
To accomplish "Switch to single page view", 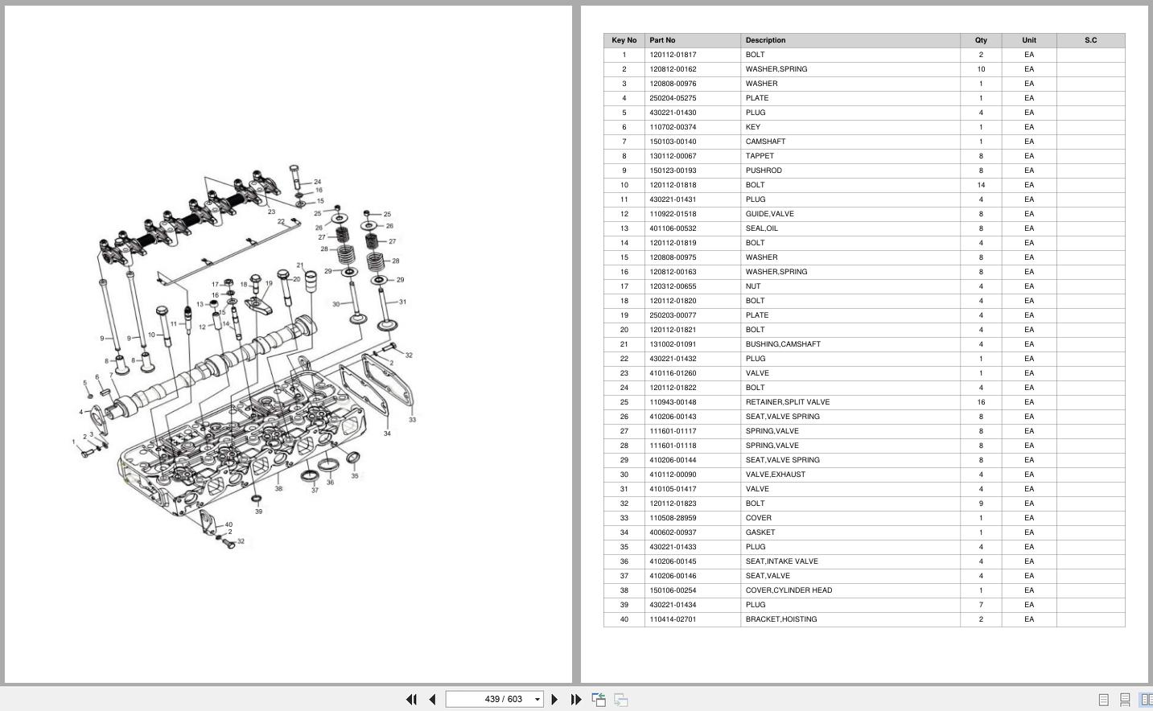I will (1104, 701).
